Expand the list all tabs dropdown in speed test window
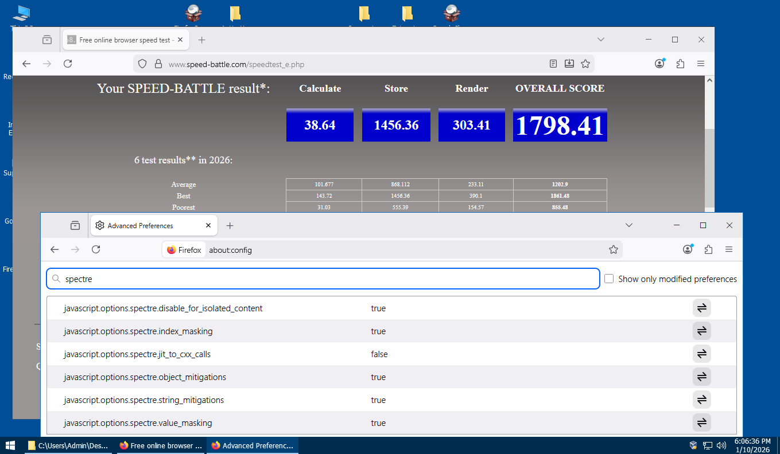 (x=601, y=40)
